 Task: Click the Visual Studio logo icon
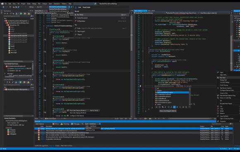click(2, 4)
